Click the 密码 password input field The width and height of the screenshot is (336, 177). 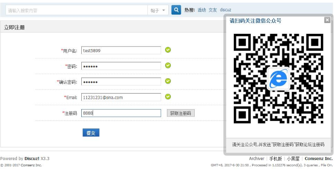(121, 66)
